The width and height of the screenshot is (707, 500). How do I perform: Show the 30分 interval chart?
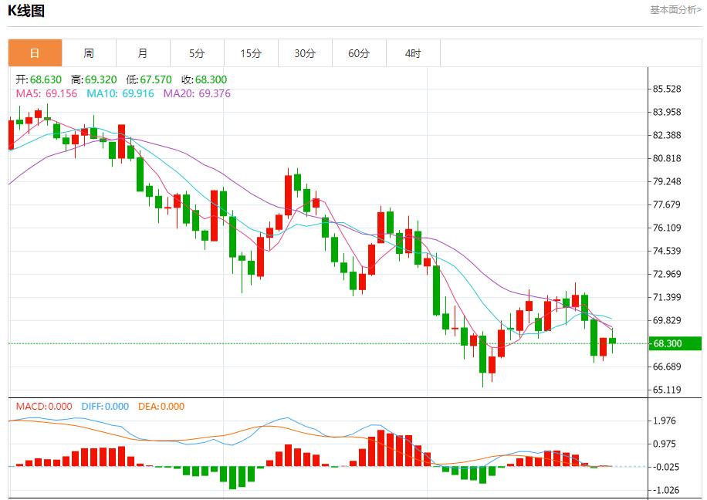pyautogui.click(x=305, y=53)
